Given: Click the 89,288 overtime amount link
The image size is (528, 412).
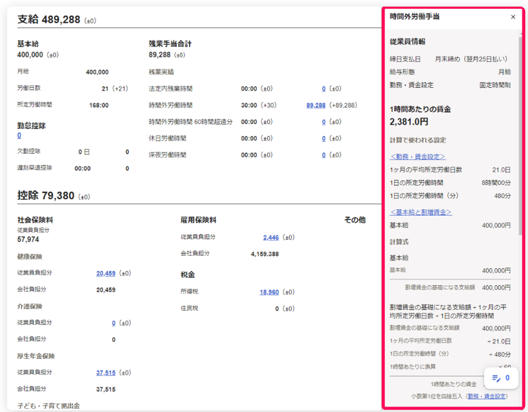Looking at the screenshot, I should [x=316, y=105].
